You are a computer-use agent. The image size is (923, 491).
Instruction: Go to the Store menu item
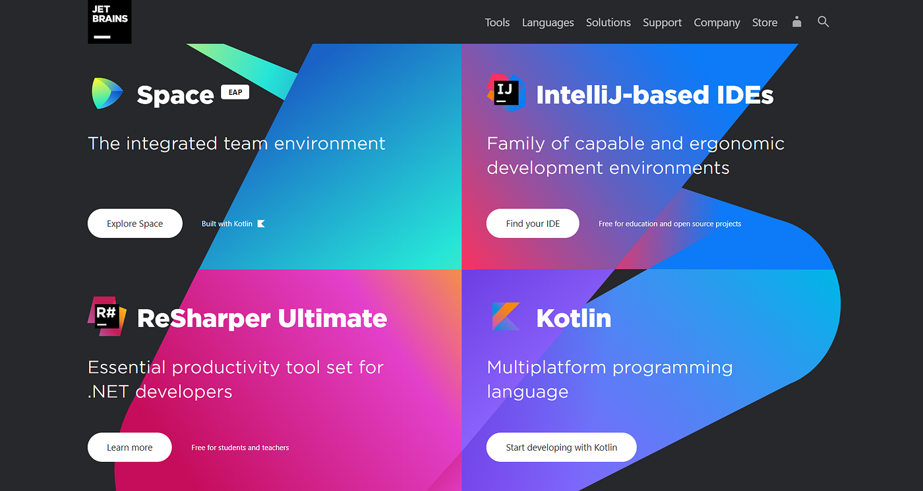click(765, 22)
